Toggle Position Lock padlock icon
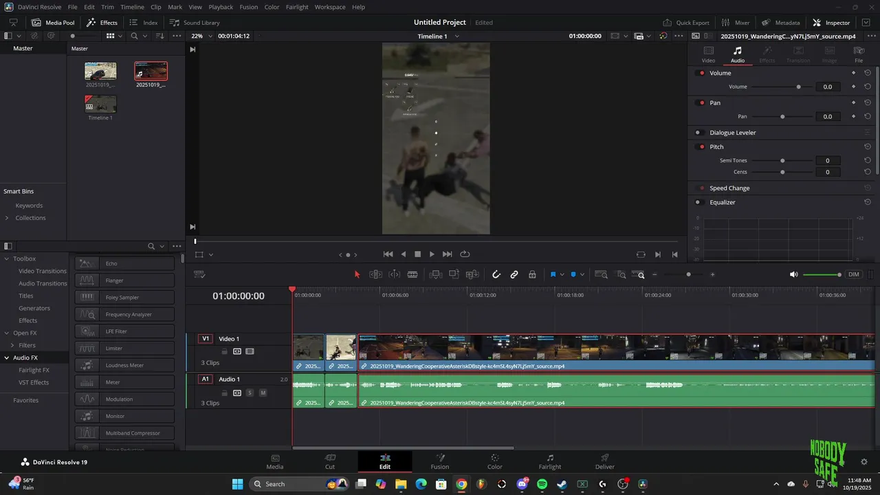Image resolution: width=880 pixels, height=495 pixels. [x=532, y=274]
